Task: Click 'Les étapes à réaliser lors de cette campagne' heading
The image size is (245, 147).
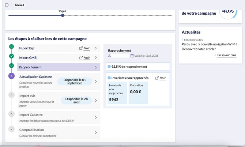Action: tap(47, 39)
